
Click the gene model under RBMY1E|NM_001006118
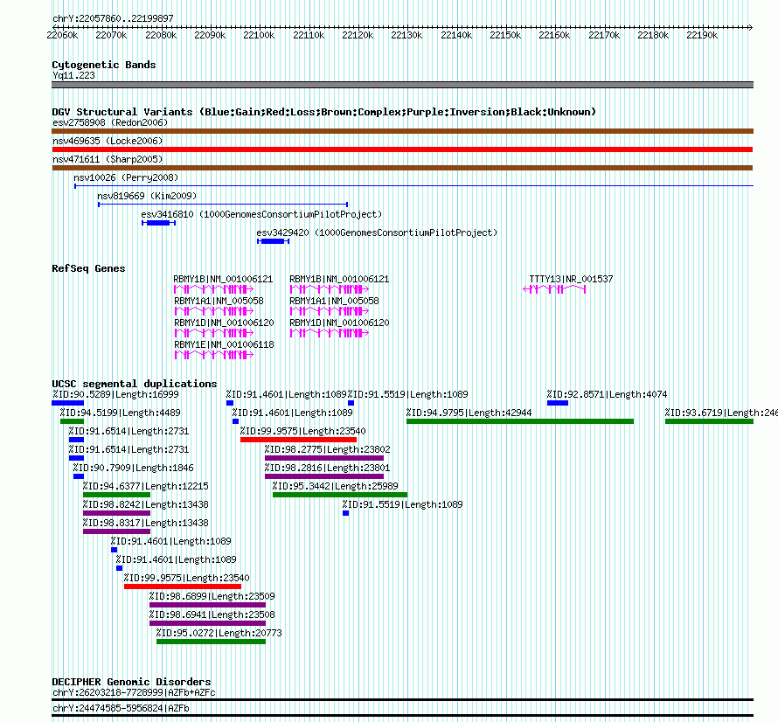click(214, 355)
